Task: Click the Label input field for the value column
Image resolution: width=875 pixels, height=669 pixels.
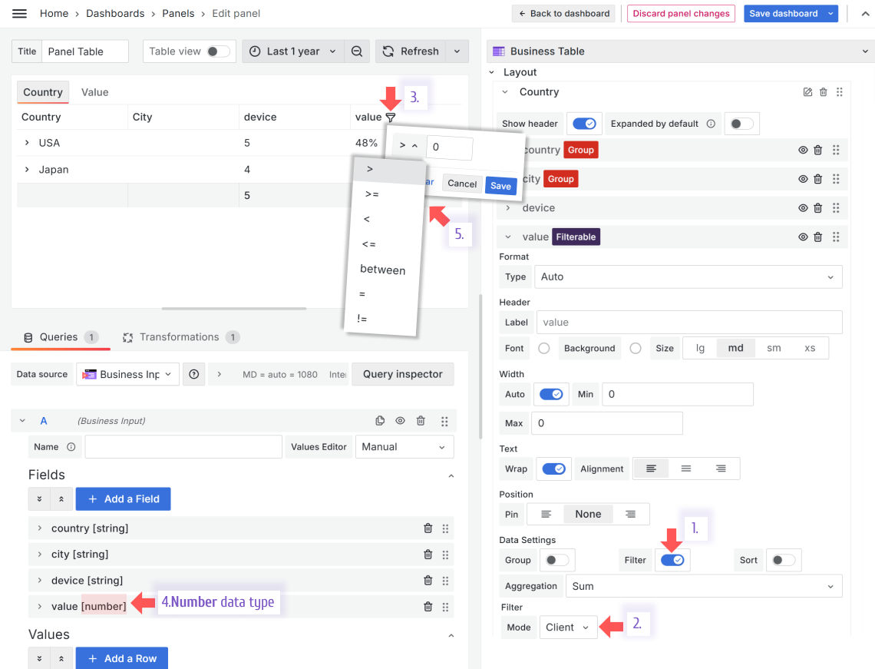Action: (x=688, y=322)
